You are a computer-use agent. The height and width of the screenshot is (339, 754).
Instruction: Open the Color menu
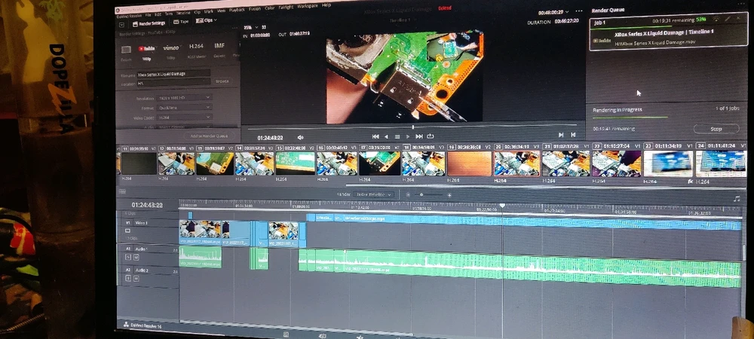[270, 8]
